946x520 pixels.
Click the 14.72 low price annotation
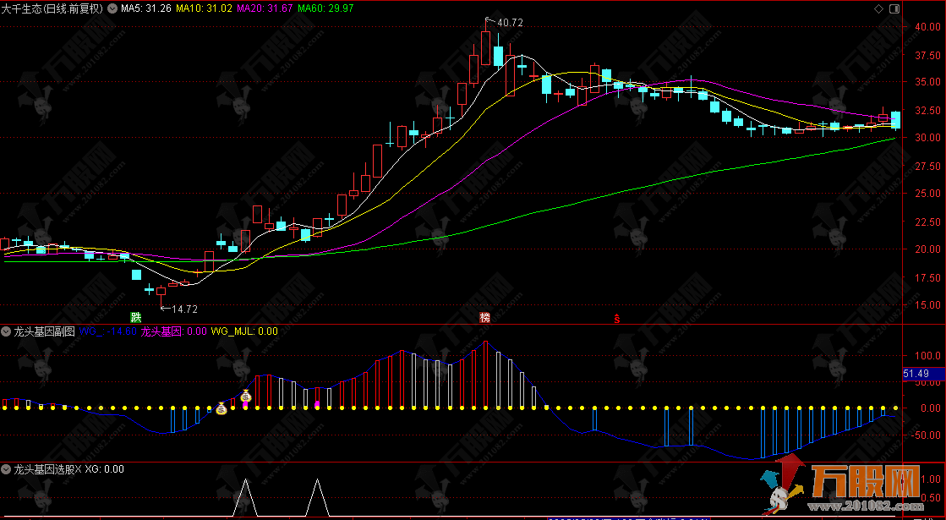184,309
